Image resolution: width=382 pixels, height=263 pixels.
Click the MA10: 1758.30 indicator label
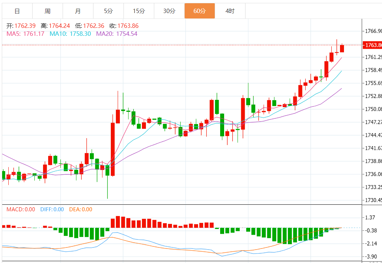pyautogui.click(x=70, y=34)
